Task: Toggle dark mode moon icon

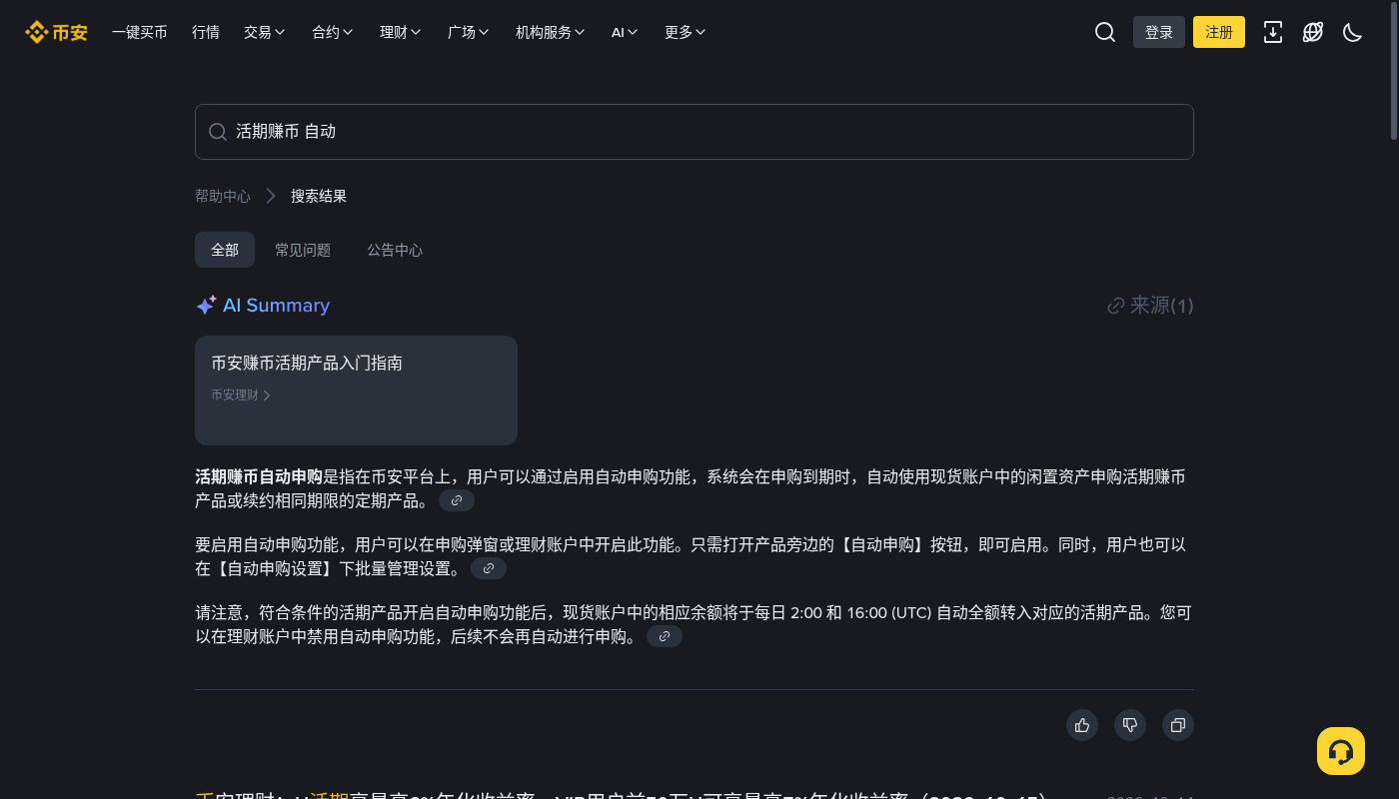Action: click(1353, 32)
